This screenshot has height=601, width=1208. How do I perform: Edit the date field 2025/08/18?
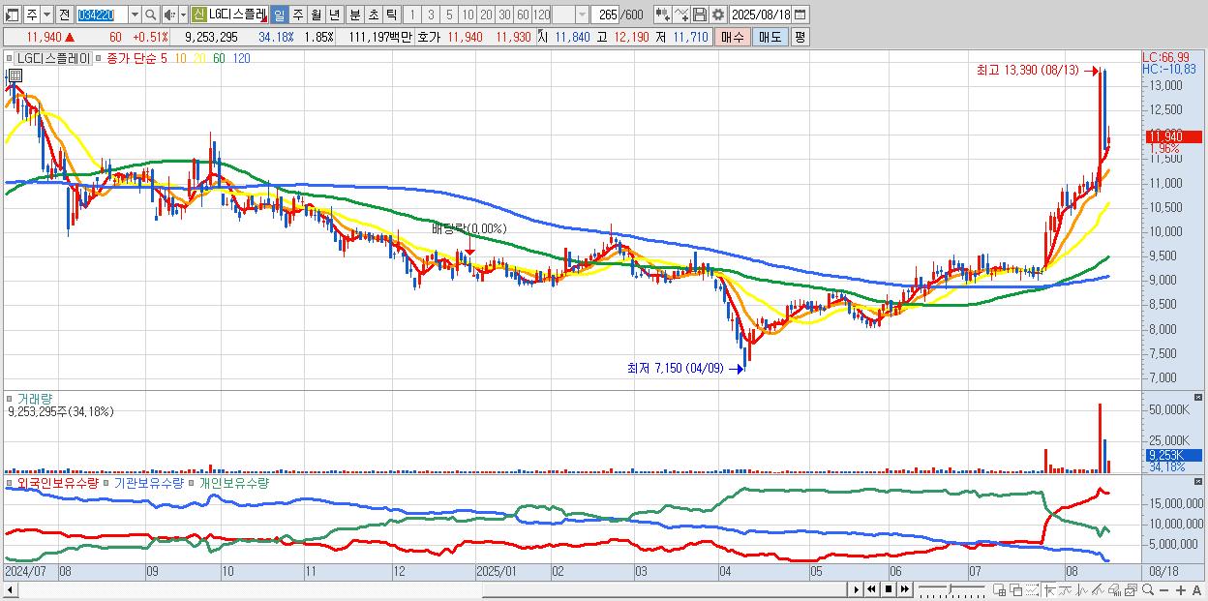pyautogui.click(x=760, y=15)
